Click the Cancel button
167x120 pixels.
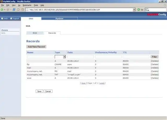[x=48, y=91]
